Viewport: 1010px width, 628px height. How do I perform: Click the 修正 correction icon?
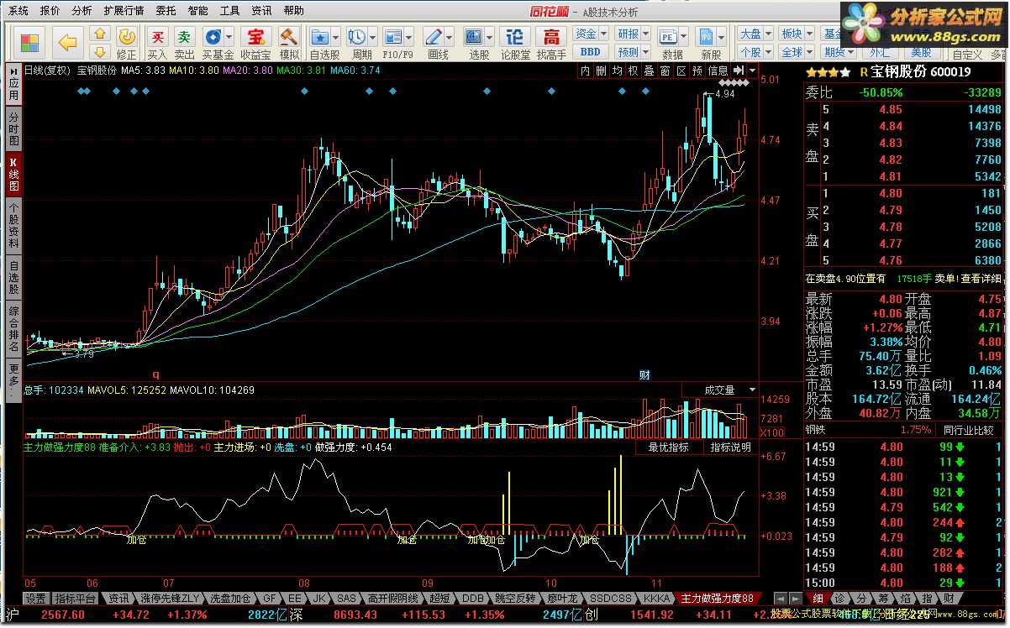coord(126,42)
